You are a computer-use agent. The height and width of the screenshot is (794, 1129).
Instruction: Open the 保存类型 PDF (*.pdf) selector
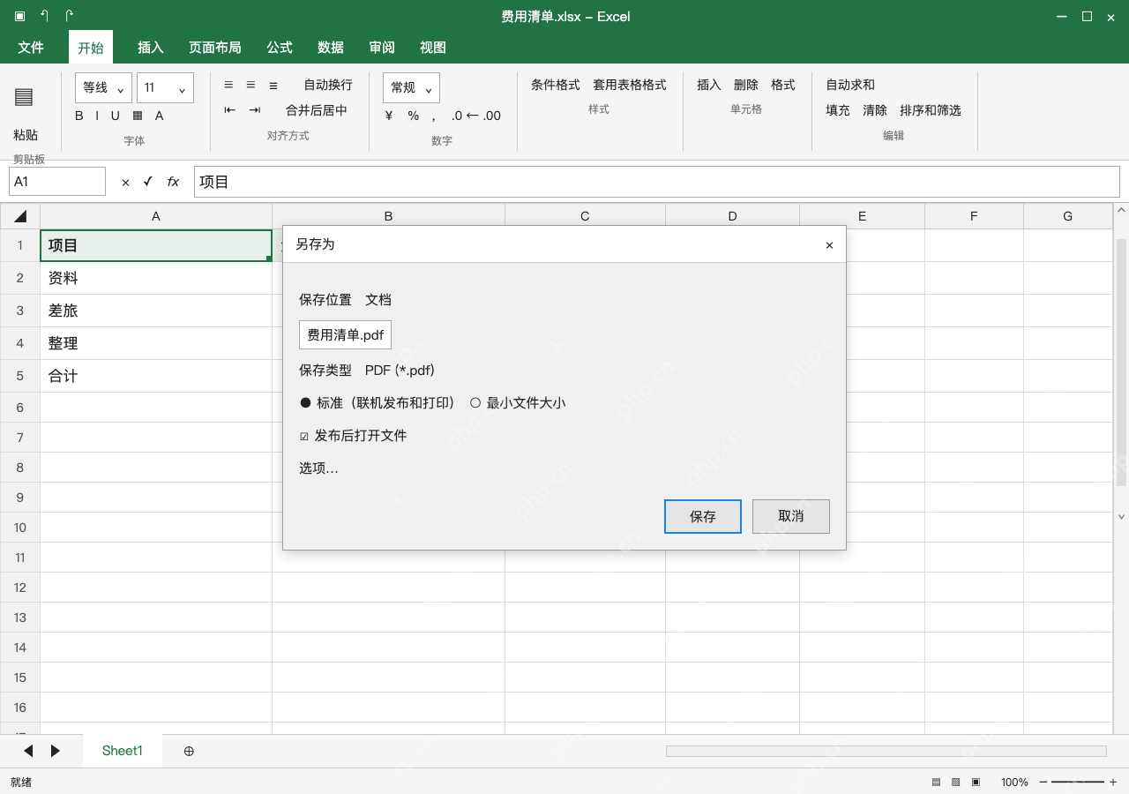(x=400, y=370)
